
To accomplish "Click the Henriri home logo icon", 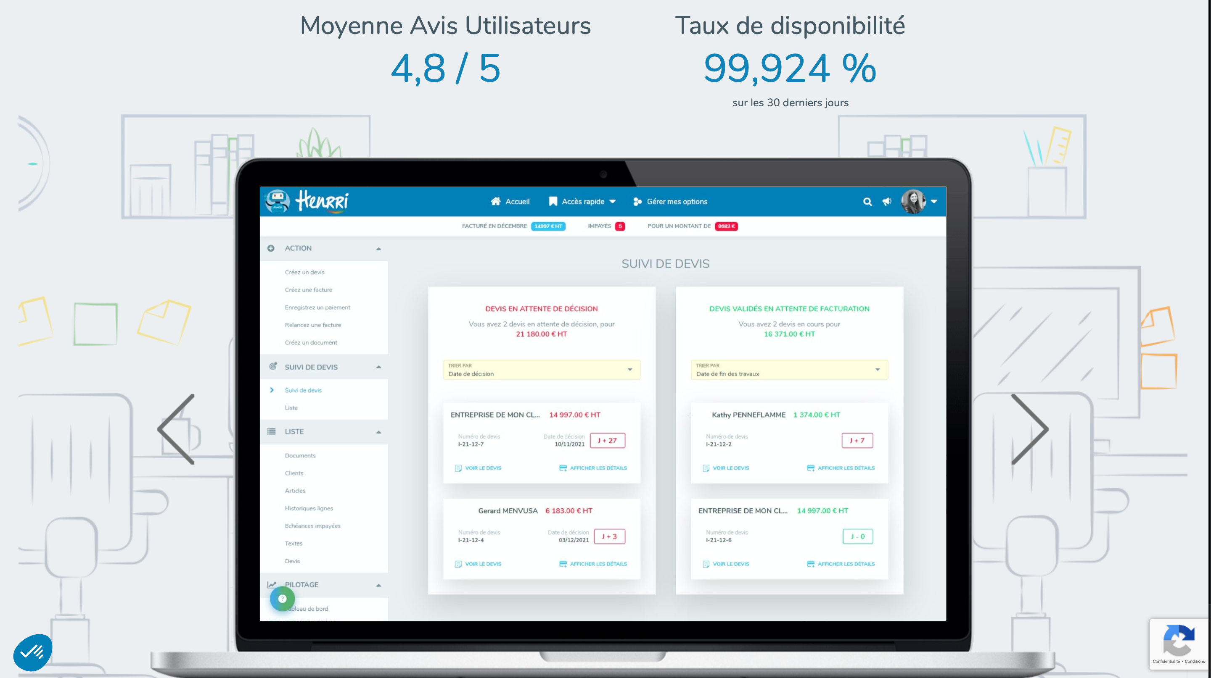I will (x=279, y=201).
